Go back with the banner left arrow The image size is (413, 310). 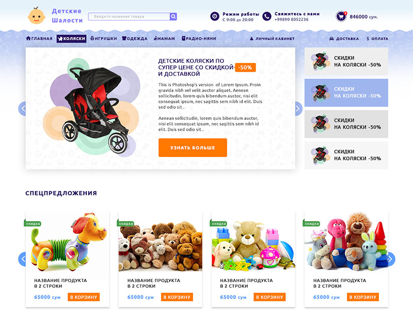(22, 109)
